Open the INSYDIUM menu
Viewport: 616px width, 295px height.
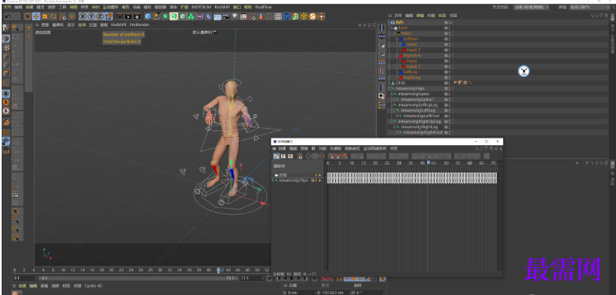(201, 7)
